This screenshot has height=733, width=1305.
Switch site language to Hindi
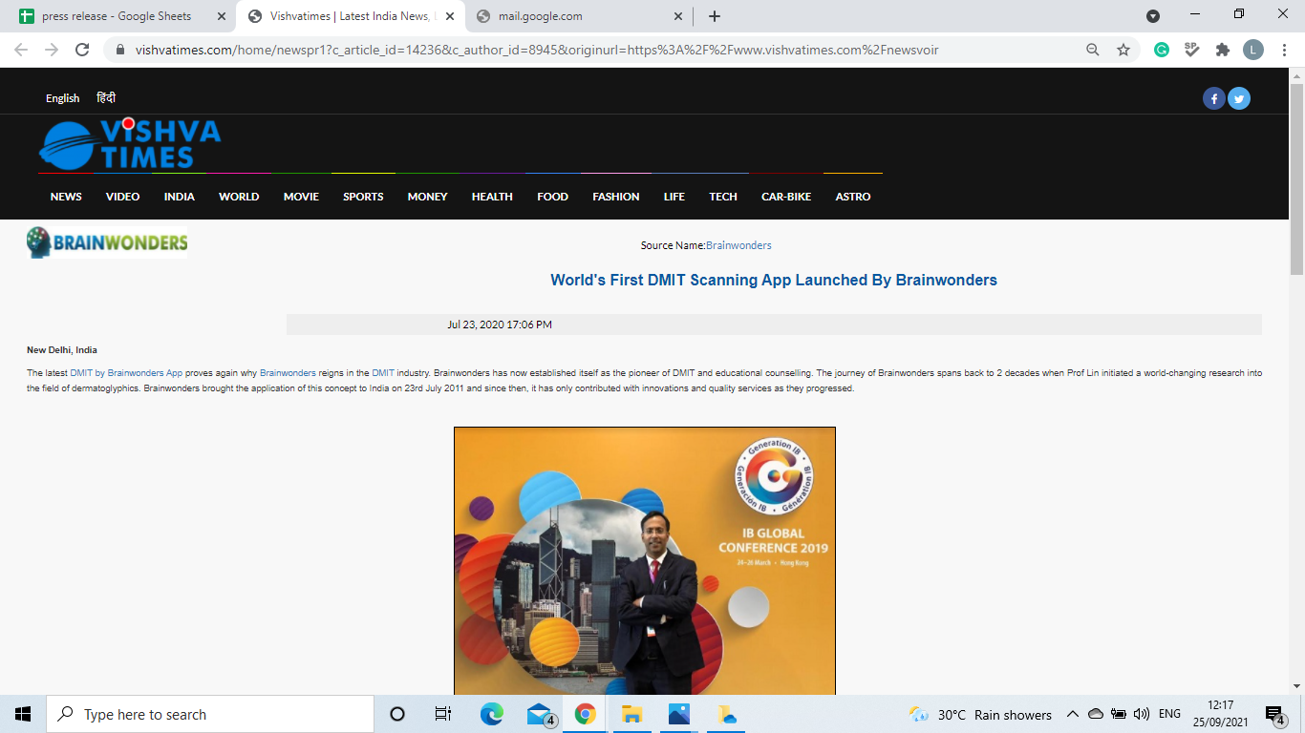(x=106, y=97)
